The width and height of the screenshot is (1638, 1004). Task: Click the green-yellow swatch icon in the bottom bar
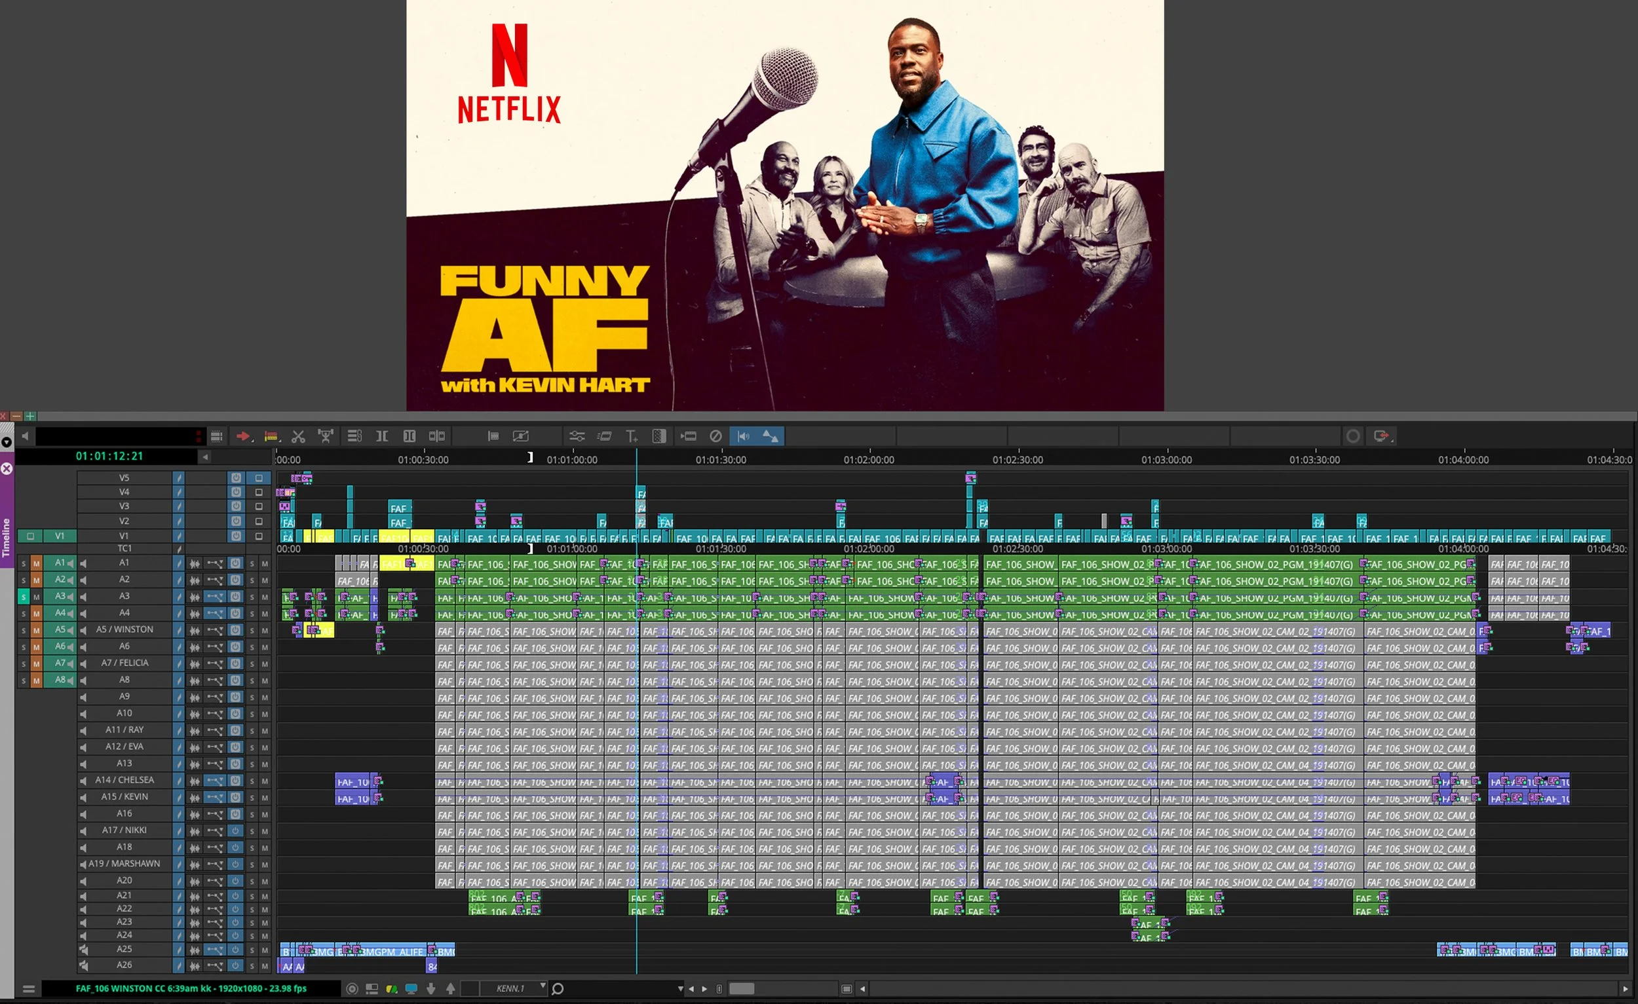point(392,989)
